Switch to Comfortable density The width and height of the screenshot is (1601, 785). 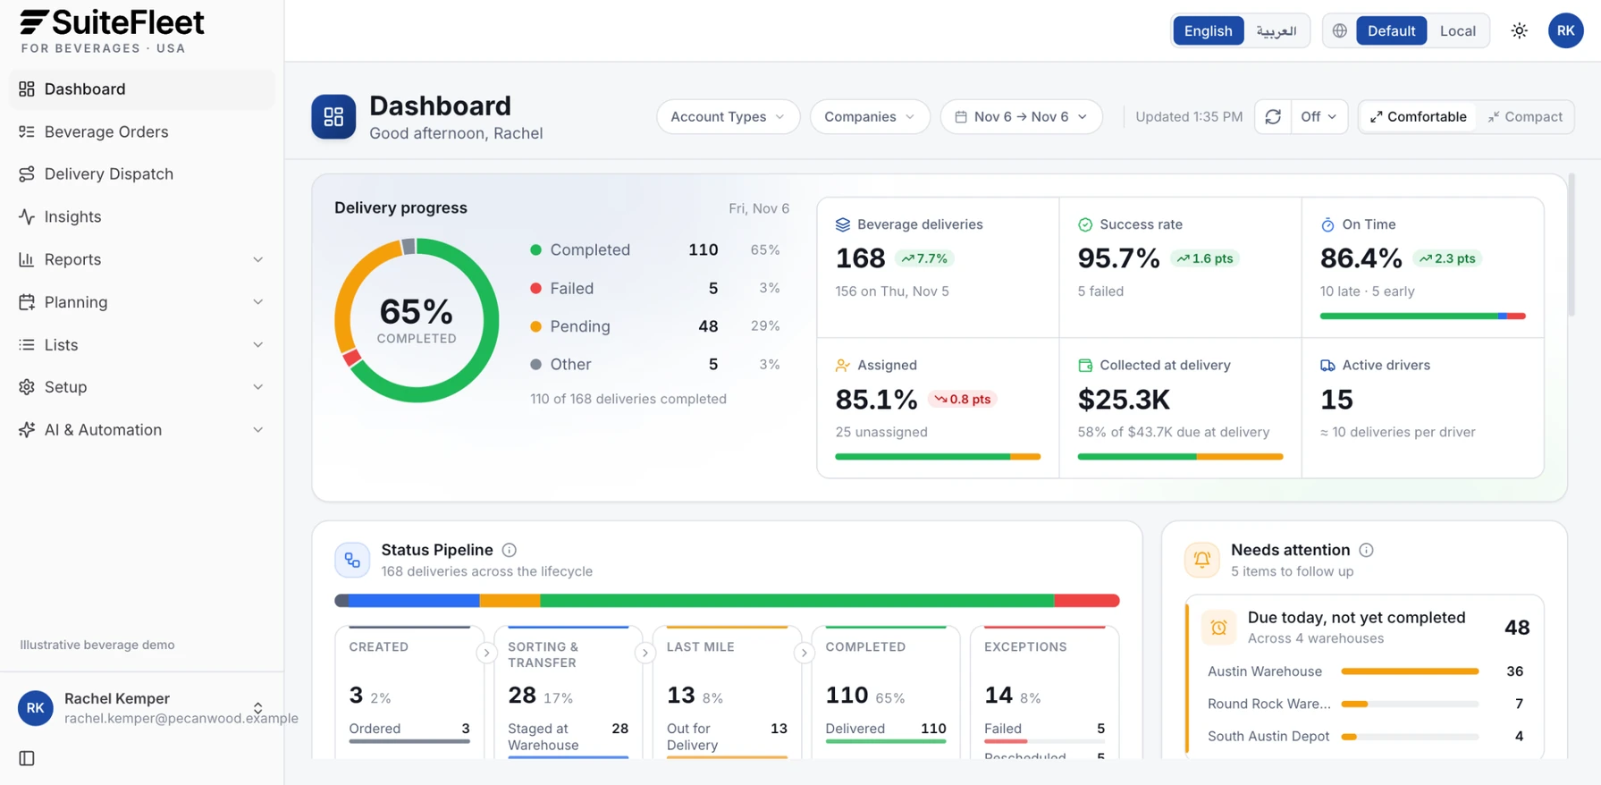1418,117
